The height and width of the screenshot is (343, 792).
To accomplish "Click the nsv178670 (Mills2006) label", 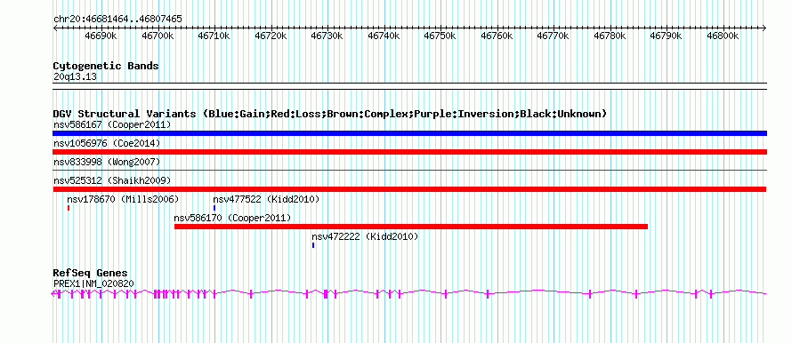I will click(x=123, y=199).
